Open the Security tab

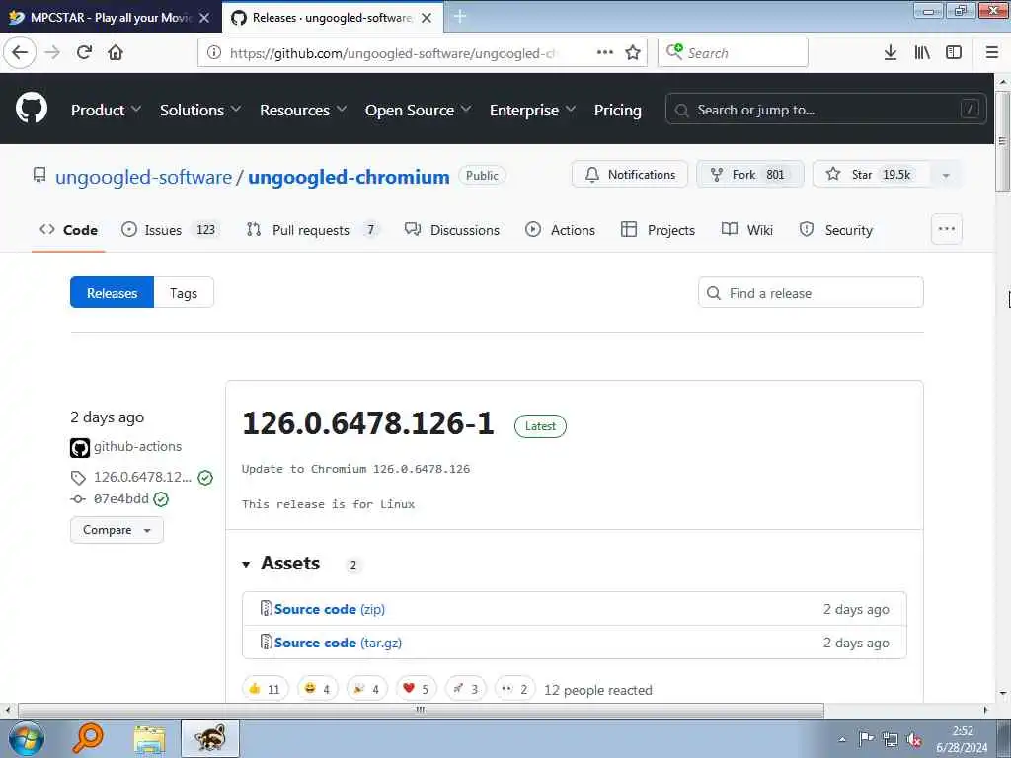coord(835,229)
